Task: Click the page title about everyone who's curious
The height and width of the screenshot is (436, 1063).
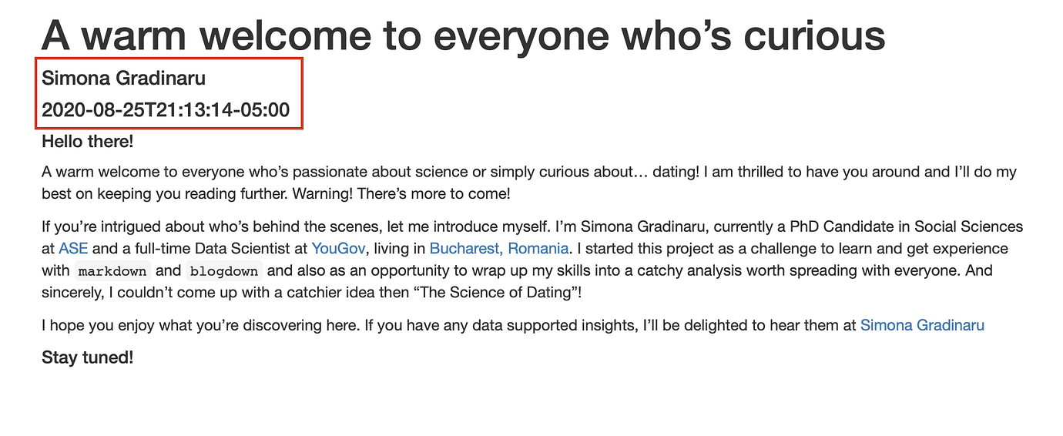Action: point(464,35)
